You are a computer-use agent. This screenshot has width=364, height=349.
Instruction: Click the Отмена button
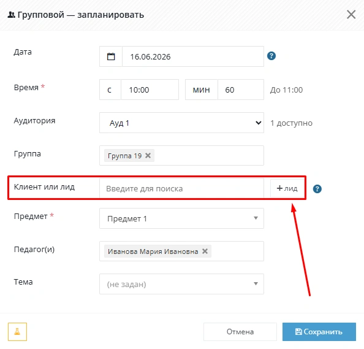(x=240, y=332)
